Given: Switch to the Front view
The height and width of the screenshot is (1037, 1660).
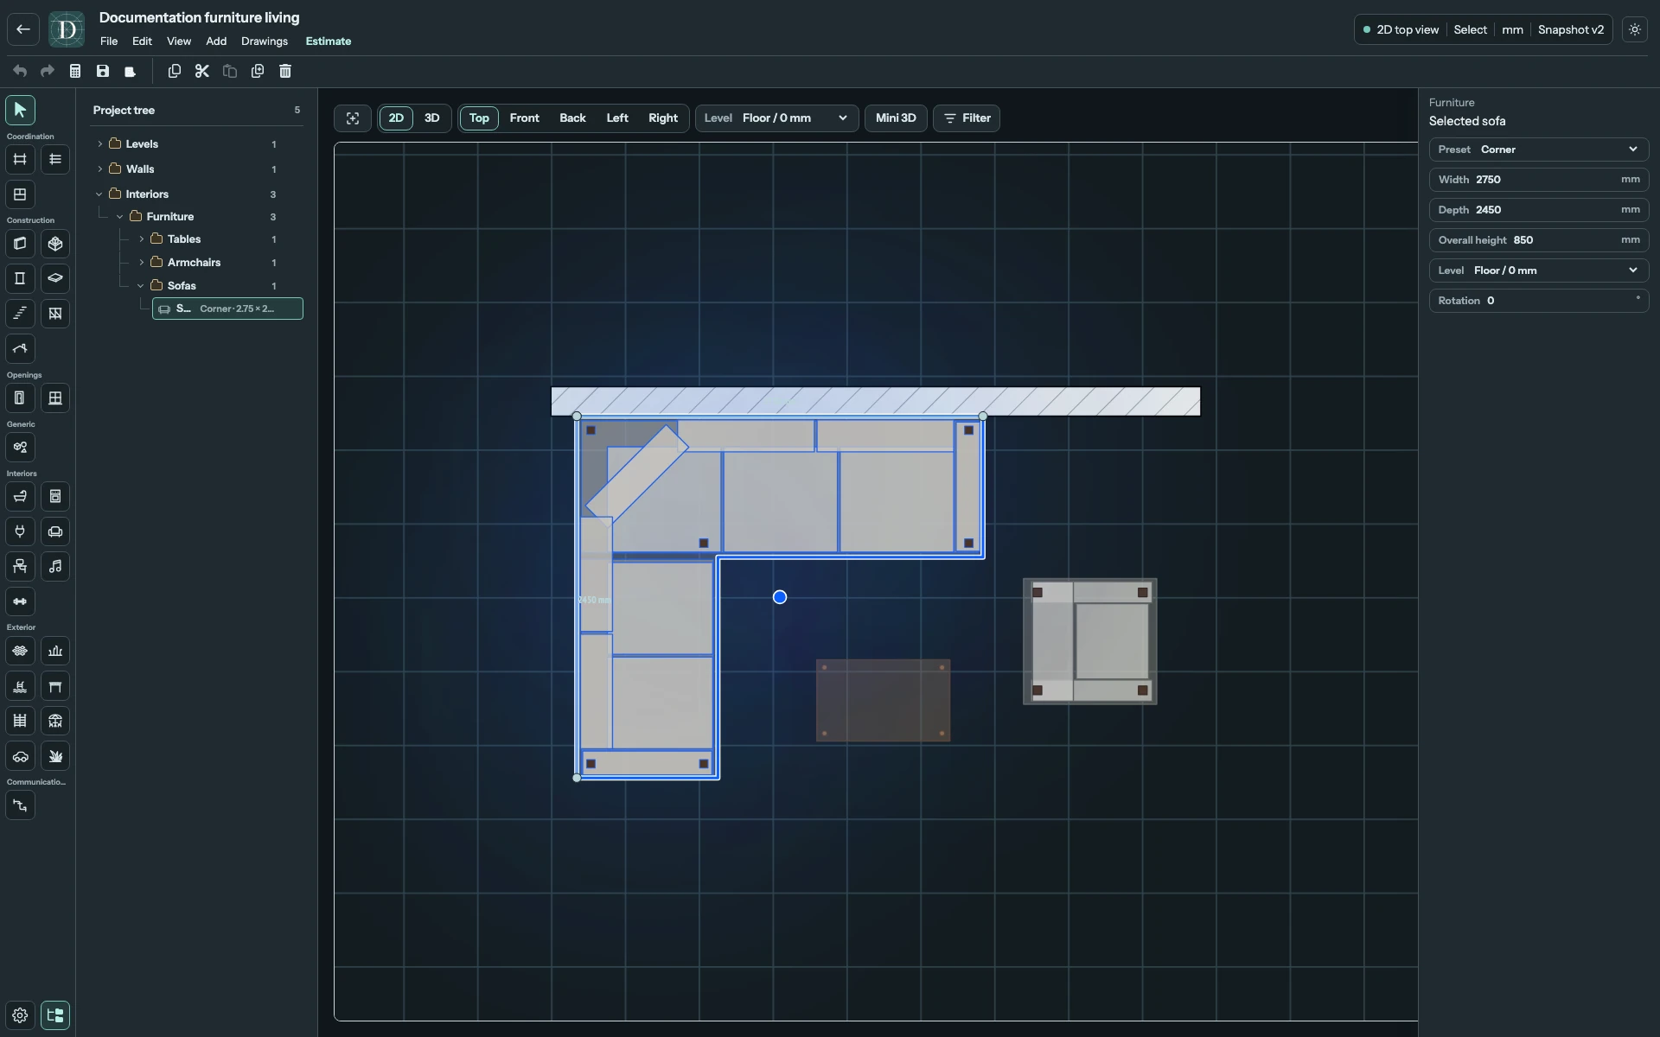Looking at the screenshot, I should point(525,118).
